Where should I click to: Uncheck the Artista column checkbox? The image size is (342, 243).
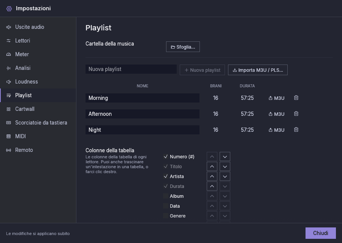pos(166,176)
